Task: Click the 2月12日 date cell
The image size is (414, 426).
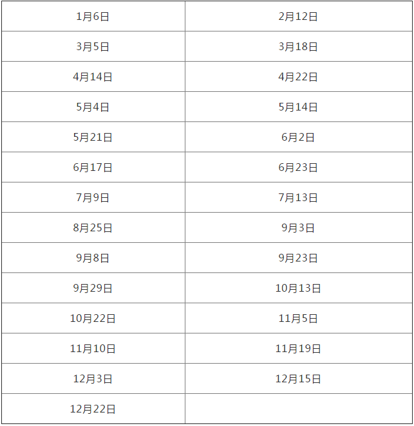Action: click(299, 16)
